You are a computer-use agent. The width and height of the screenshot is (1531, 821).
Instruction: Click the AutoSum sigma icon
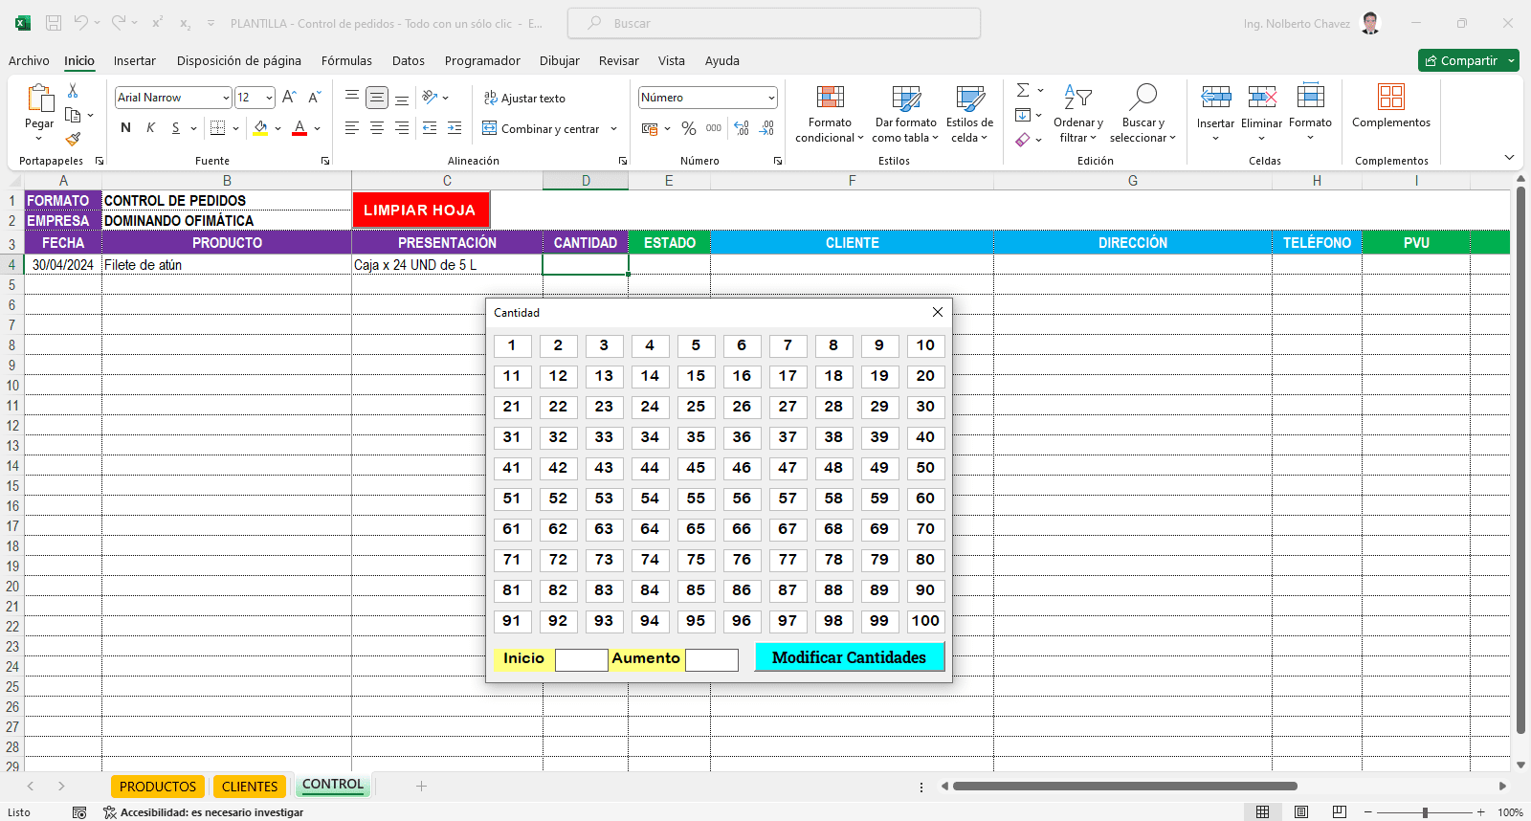(1023, 90)
